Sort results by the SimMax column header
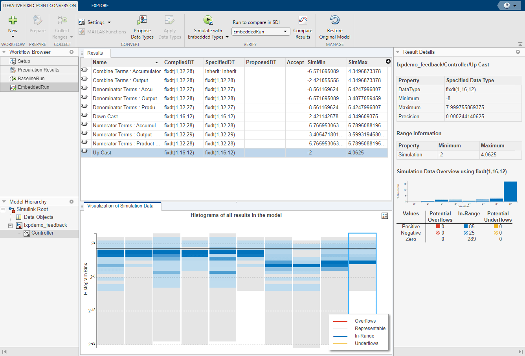This screenshot has width=525, height=356. (x=358, y=62)
